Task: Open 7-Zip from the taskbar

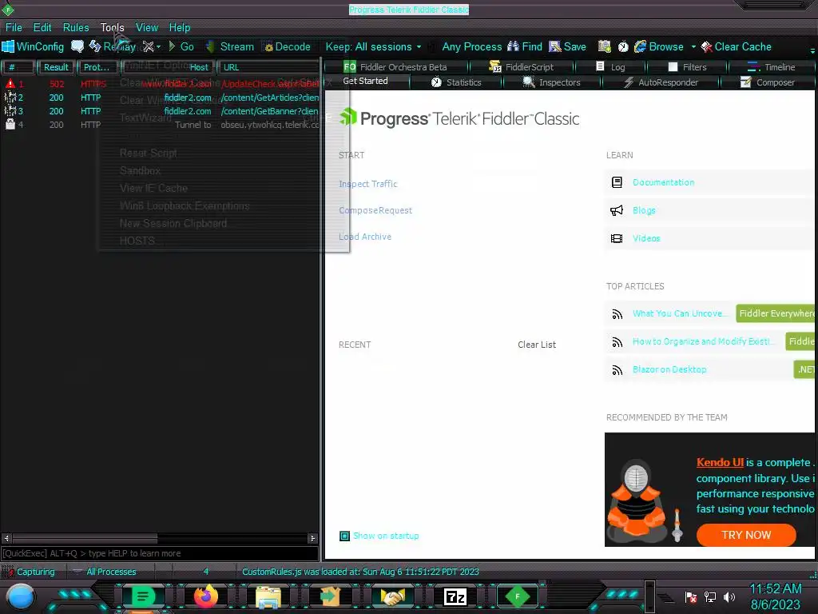Action: [455, 596]
